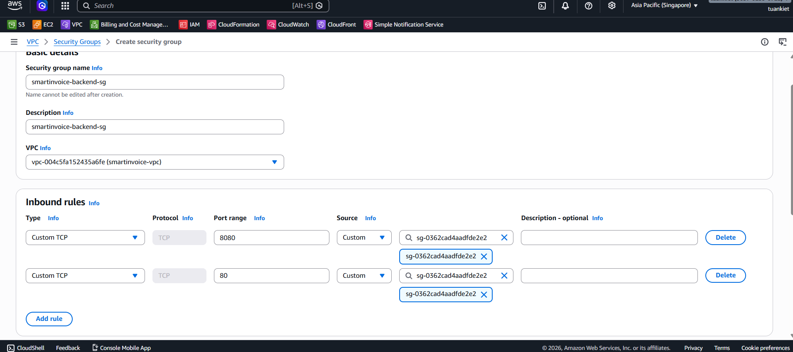The image size is (793, 352).
Task: Open the settings gear icon
Action: click(611, 6)
